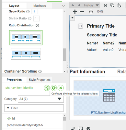Click the layout panel scroll up arrow
Image resolution: width=126 pixels, height=130 pixels.
(x=64, y=11)
